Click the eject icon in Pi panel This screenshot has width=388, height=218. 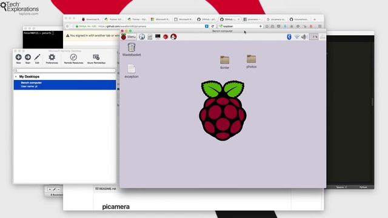coord(323,37)
